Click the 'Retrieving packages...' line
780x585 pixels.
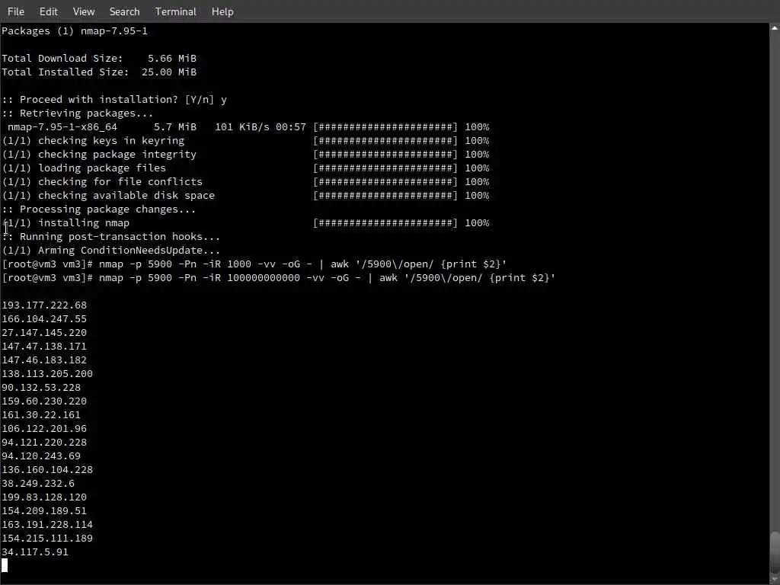point(78,113)
